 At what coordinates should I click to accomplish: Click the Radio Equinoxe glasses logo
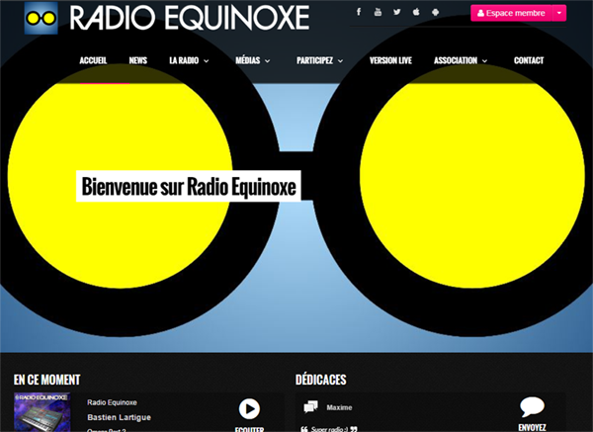pyautogui.click(x=41, y=18)
